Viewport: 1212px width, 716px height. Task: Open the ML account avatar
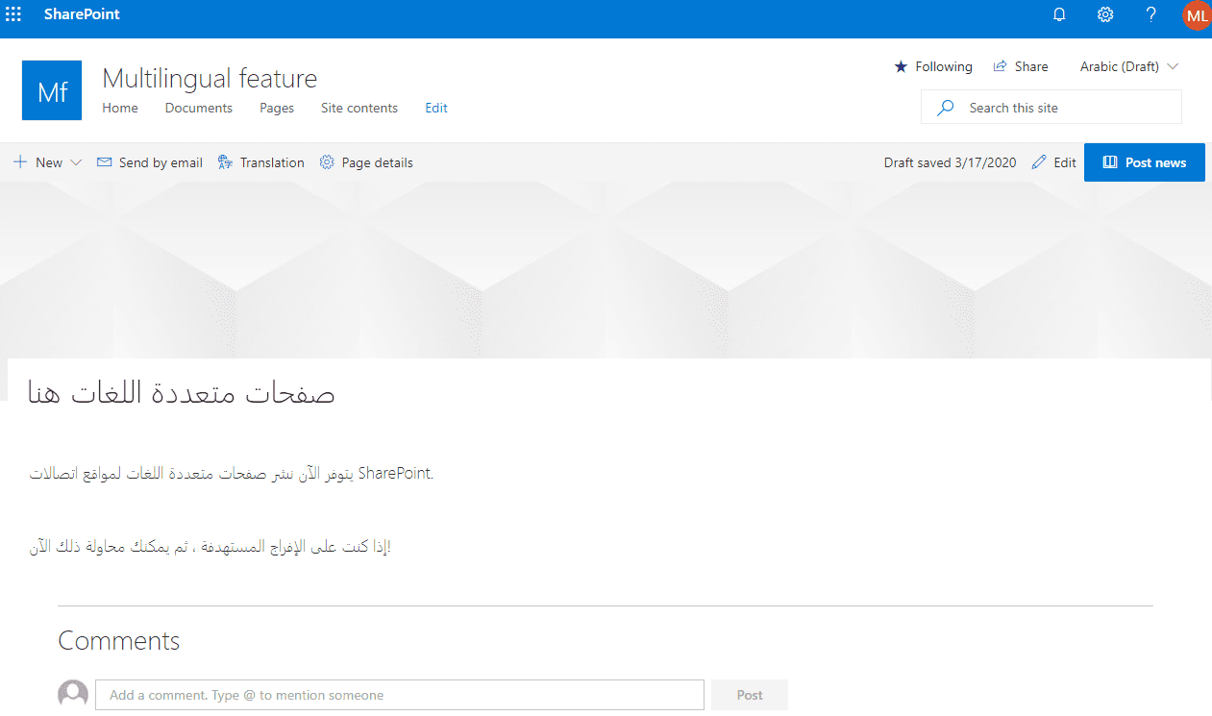coord(1197,15)
